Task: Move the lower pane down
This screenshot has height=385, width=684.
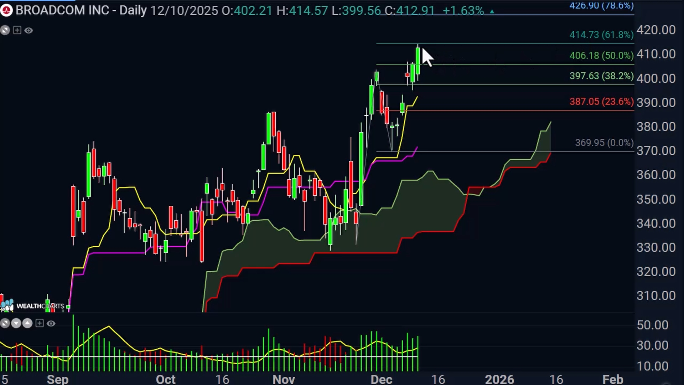Action: tap(16, 323)
